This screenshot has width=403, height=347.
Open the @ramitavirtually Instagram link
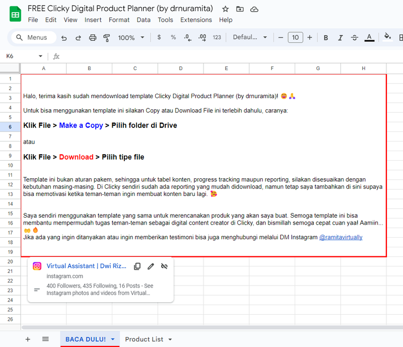(x=341, y=237)
